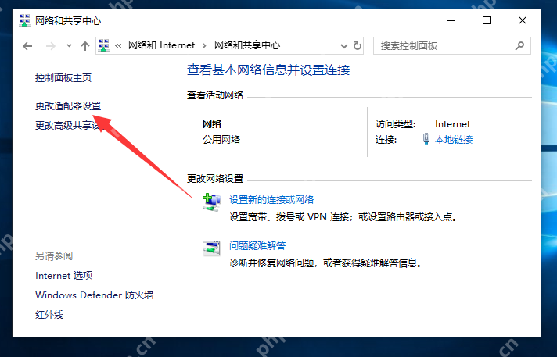Minimize the 网络和共享中心 window
Viewport: 557px width, 357px height.
click(x=451, y=20)
